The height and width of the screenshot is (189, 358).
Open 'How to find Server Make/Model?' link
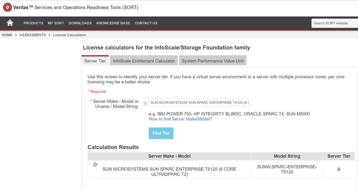(180, 119)
